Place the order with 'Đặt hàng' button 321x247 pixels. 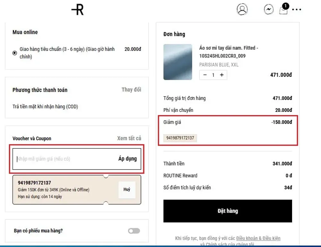click(228, 211)
